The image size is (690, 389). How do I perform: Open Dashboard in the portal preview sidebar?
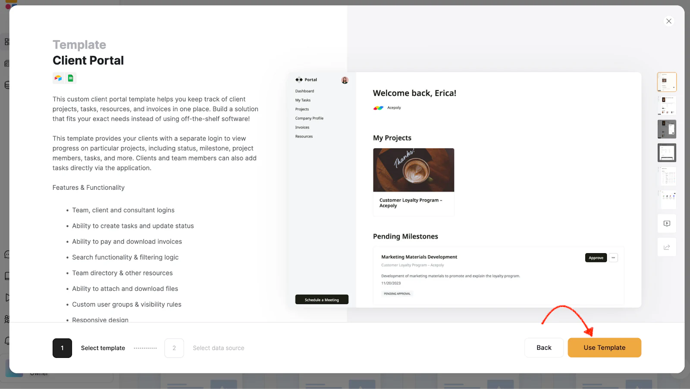point(304,91)
